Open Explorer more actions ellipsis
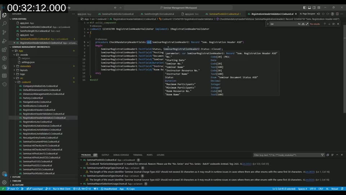 (74, 14)
